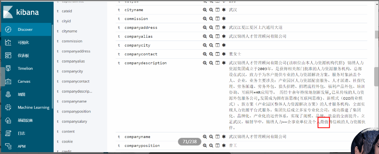This screenshot has height=154, width=379.
Task: Filter out value on commission row
Action: coord(211,18)
